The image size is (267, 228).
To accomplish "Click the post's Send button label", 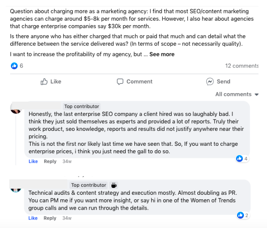I will pyautogui.click(x=223, y=82).
